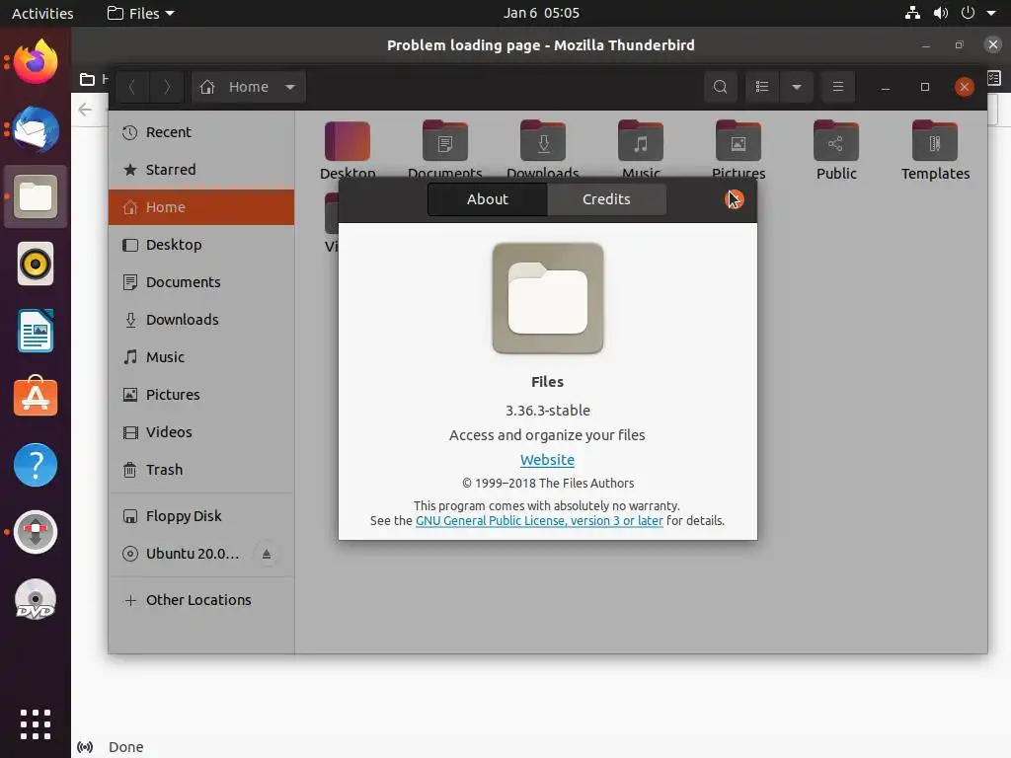This screenshot has width=1011, height=758.
Task: Select Recent in the sidebar
Action: pos(201,132)
